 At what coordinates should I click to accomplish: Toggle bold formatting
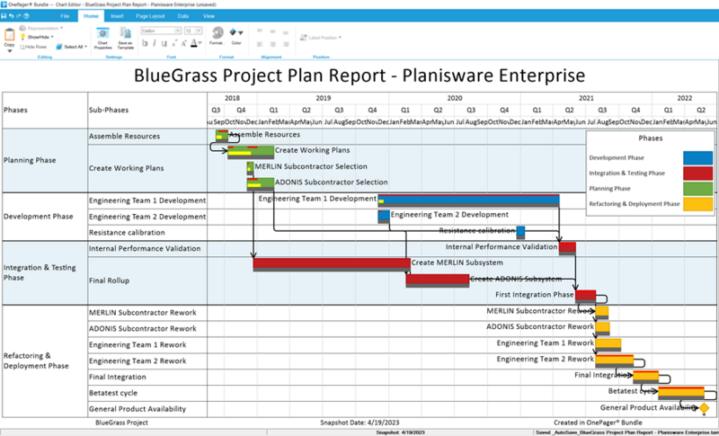point(145,43)
